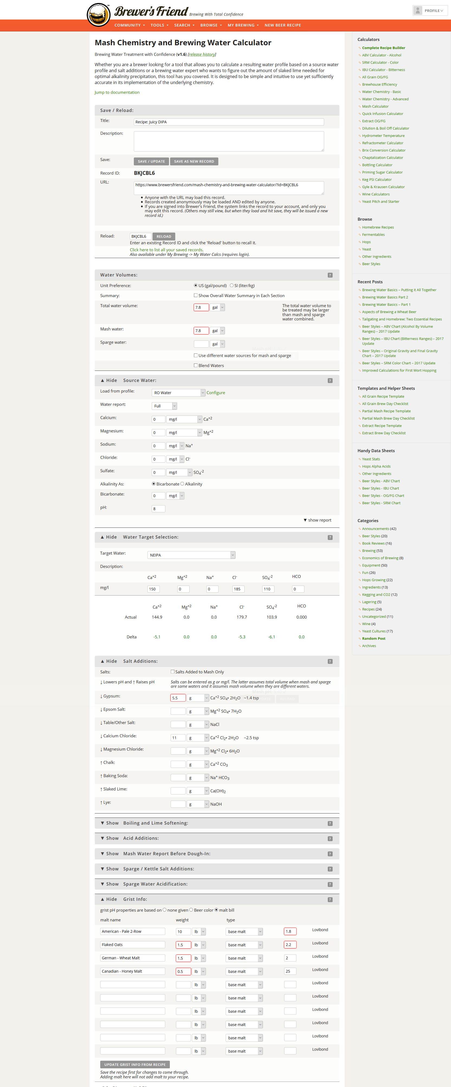Open the RO Water profile dropdown
Screen dimensions: 451x1087
(x=178, y=393)
